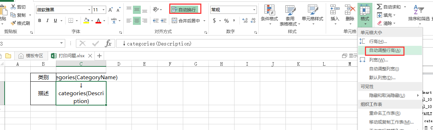Screen dimensions: 433x130
Task: Open alignment settings dialog launcher
Action: pyautogui.click(x=206, y=32)
